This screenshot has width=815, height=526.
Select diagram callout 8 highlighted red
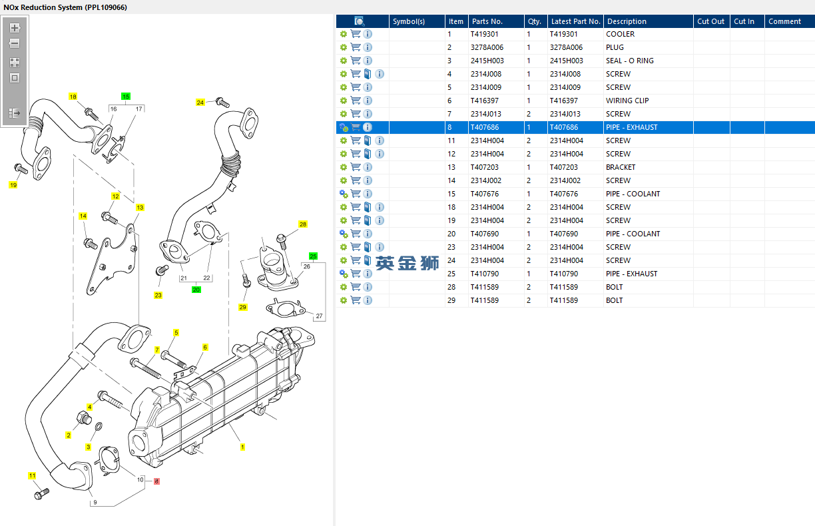click(x=156, y=481)
